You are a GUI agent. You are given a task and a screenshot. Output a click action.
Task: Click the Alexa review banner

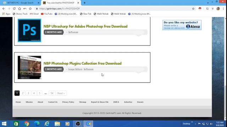tap(182, 25)
